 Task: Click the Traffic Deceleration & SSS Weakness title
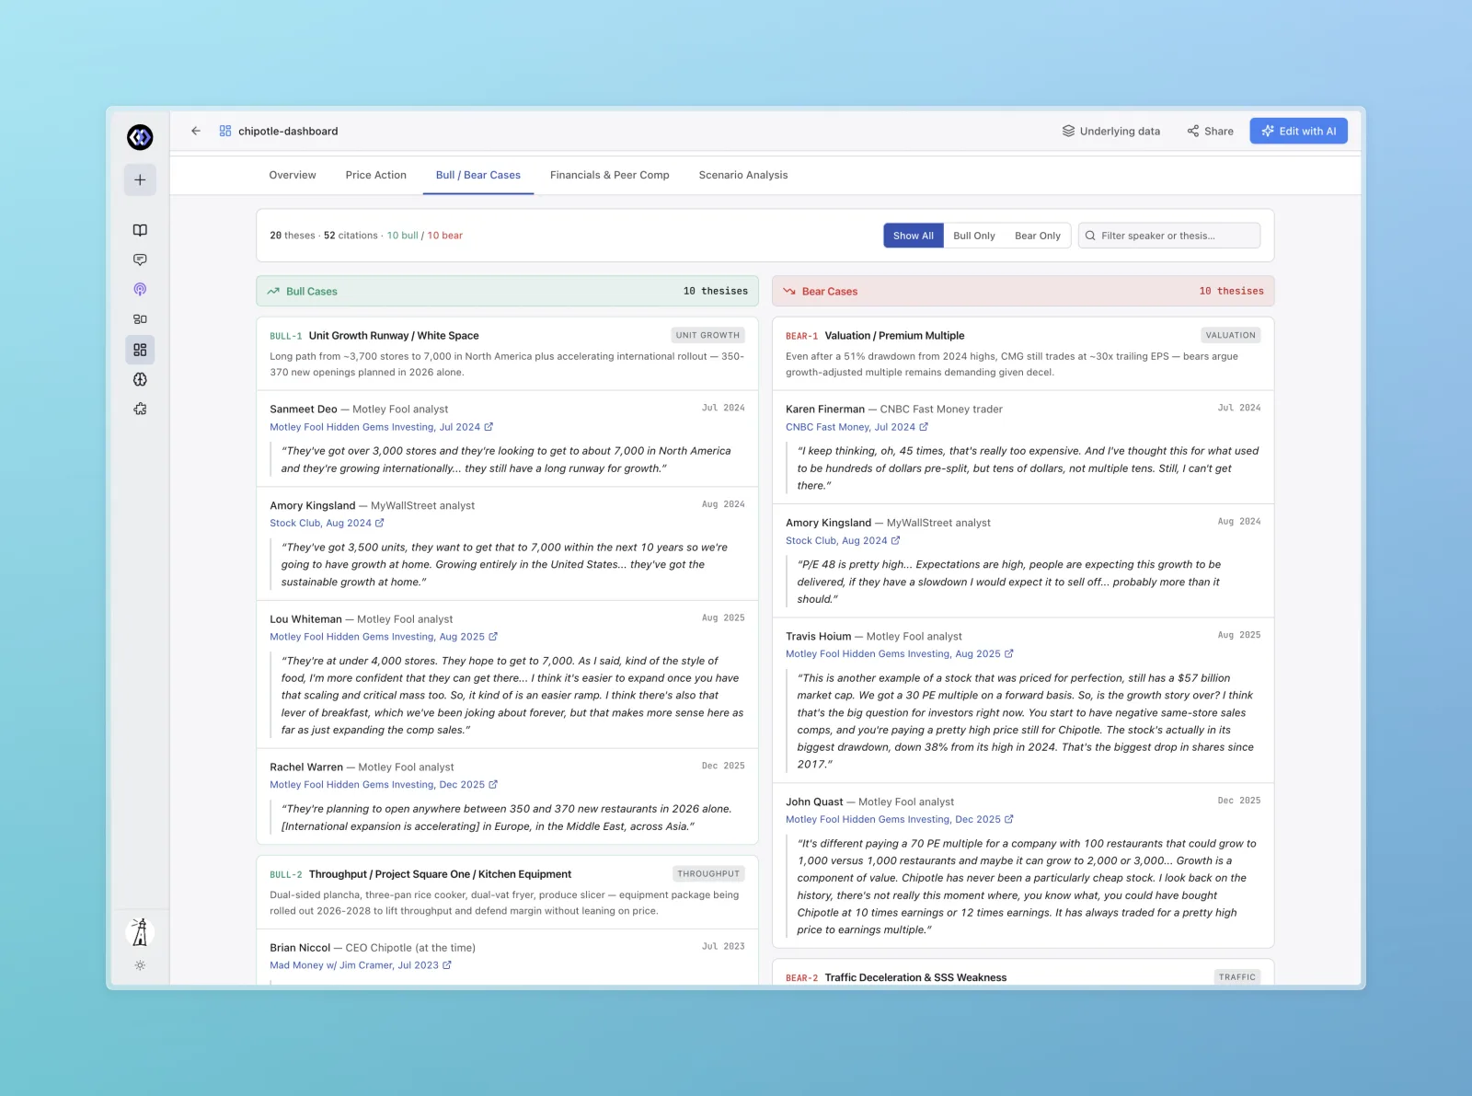(x=915, y=977)
